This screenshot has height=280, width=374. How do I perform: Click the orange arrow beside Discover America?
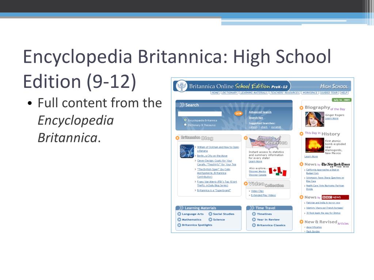click(246, 138)
